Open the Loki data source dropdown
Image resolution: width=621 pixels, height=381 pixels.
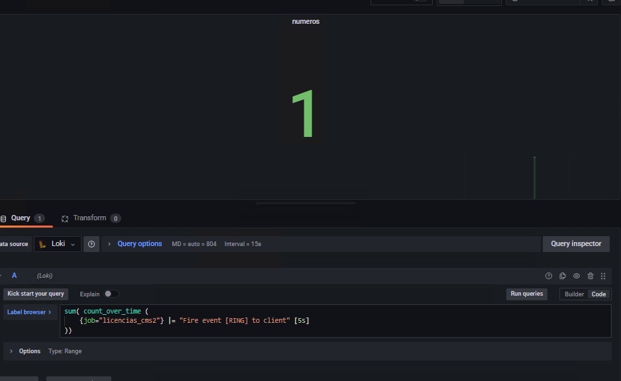58,244
